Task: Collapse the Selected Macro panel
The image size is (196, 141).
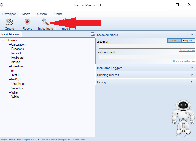Action: 192,35
